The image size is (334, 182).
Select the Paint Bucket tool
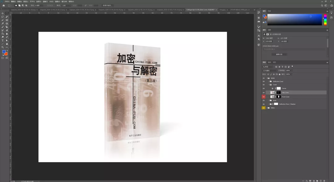[2, 34]
